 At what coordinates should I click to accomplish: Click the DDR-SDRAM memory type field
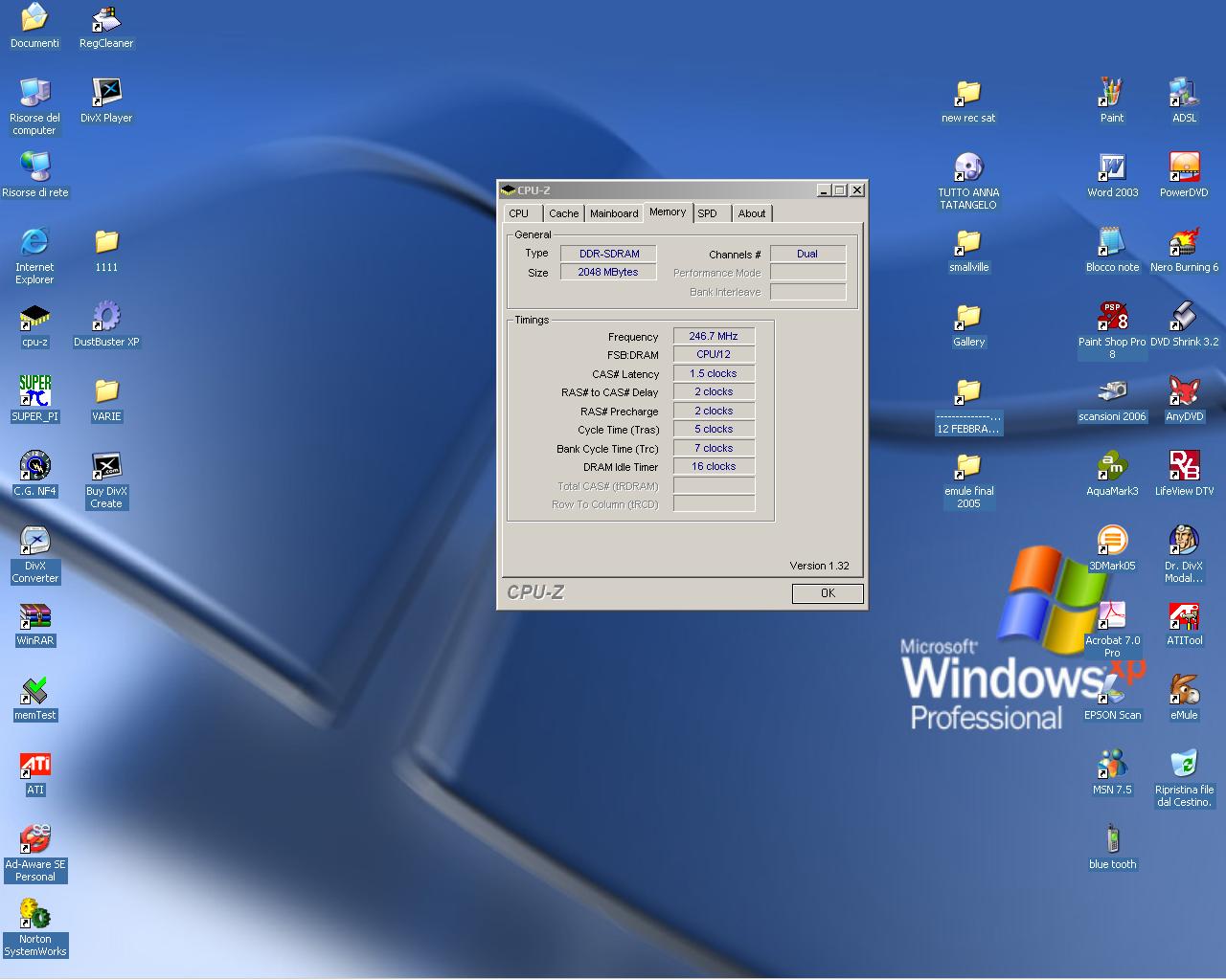click(x=608, y=254)
